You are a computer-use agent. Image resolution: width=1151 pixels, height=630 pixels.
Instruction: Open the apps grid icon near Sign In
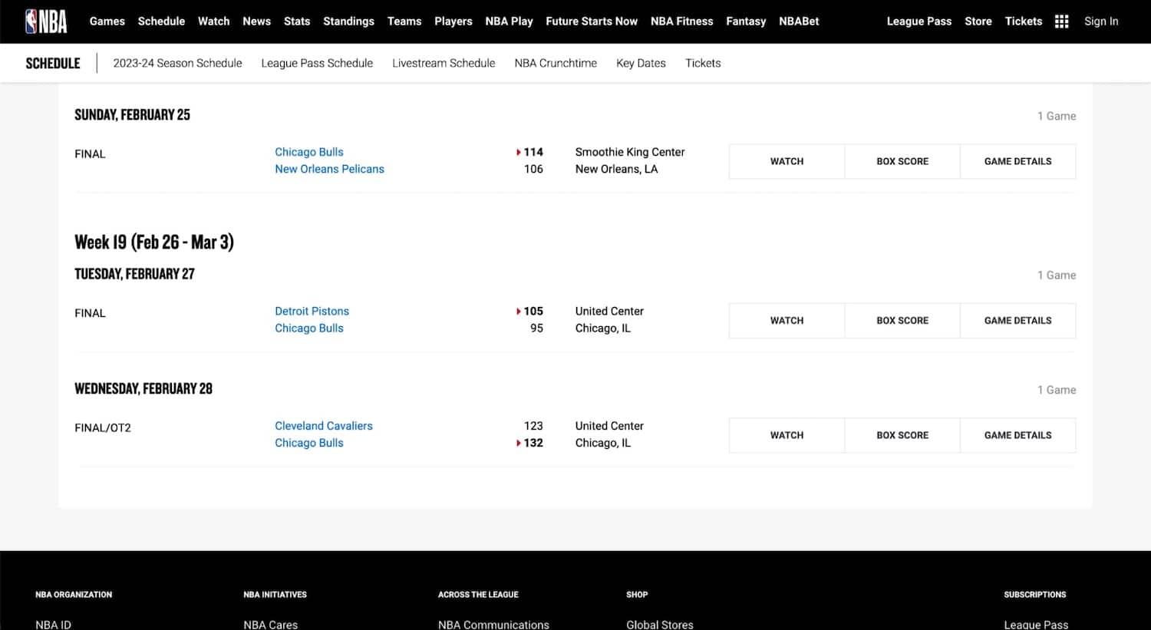[1062, 21]
